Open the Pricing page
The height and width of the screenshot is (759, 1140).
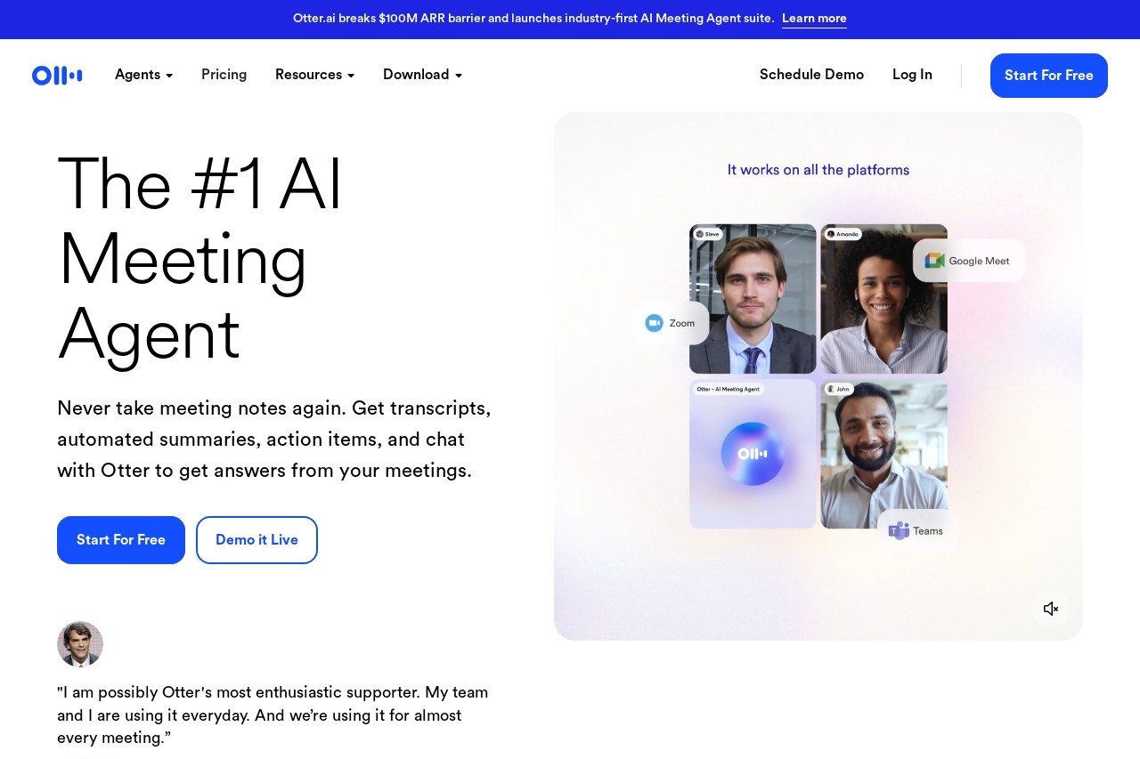point(224,75)
